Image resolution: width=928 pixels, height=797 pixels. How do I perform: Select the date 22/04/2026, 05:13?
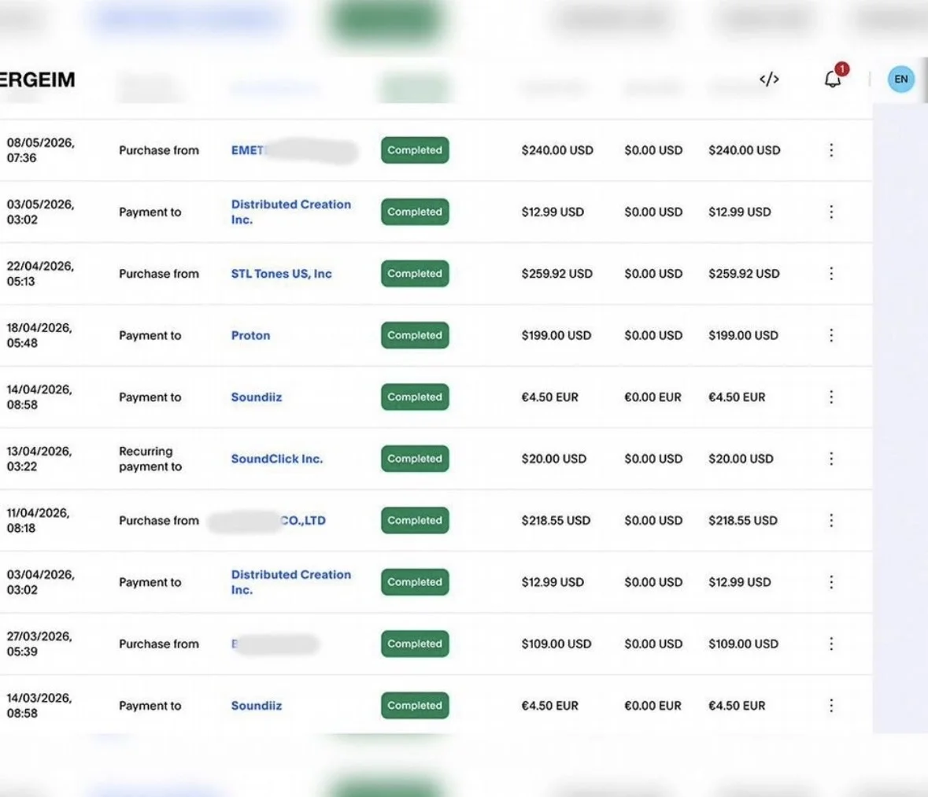coord(41,273)
